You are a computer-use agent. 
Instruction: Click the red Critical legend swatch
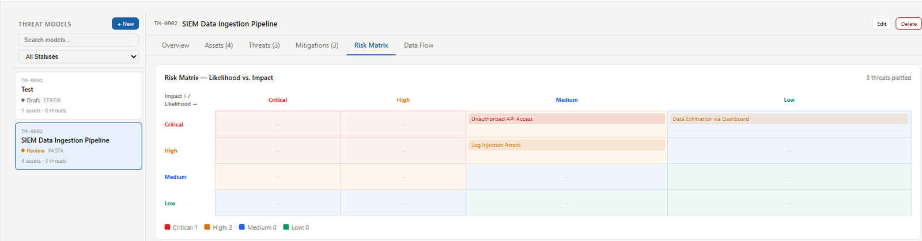tap(167, 227)
